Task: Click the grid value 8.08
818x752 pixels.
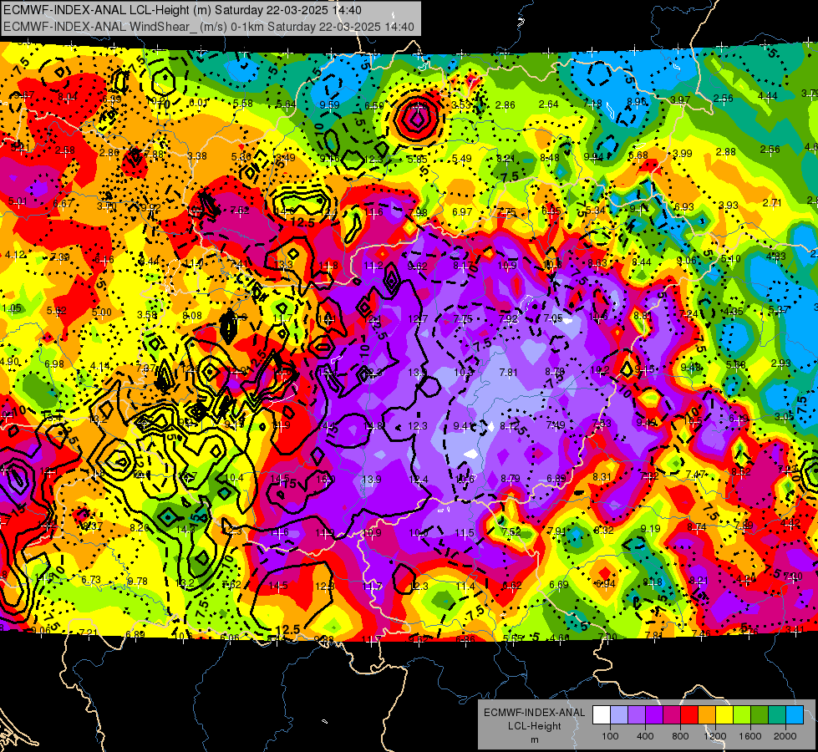Action: 192,315
